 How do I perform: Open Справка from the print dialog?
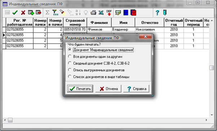click(136, 89)
